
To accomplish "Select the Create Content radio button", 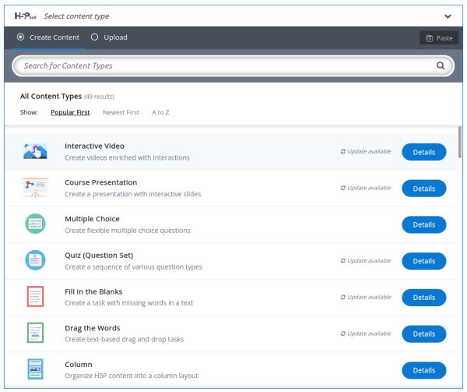I will (x=20, y=37).
